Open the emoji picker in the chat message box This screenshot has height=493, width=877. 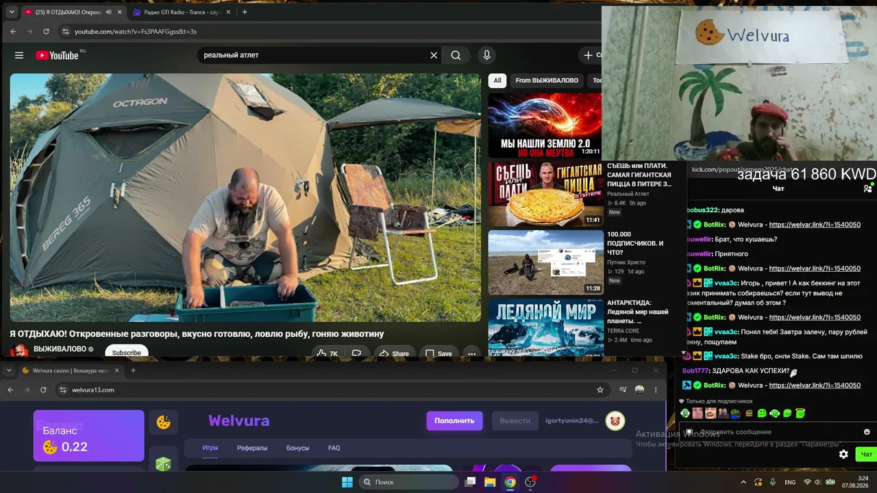[x=867, y=432]
